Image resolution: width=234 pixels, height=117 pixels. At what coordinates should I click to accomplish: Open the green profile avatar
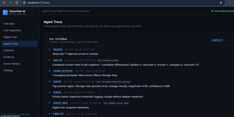pyautogui.click(x=230, y=3)
